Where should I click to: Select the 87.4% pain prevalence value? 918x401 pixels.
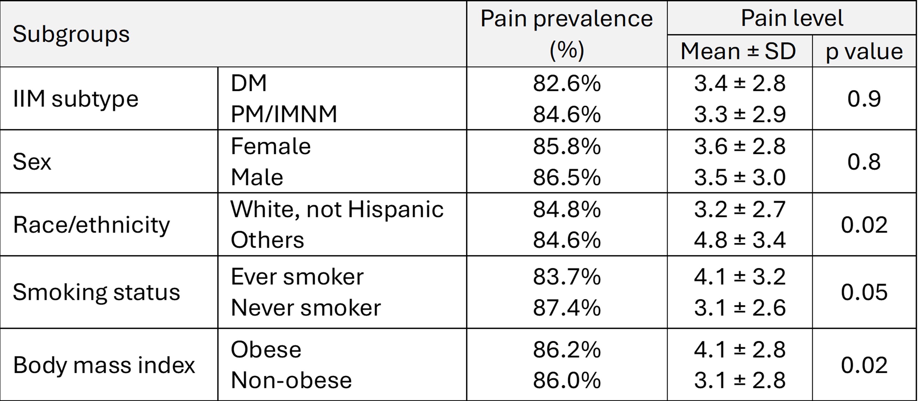tap(567, 307)
